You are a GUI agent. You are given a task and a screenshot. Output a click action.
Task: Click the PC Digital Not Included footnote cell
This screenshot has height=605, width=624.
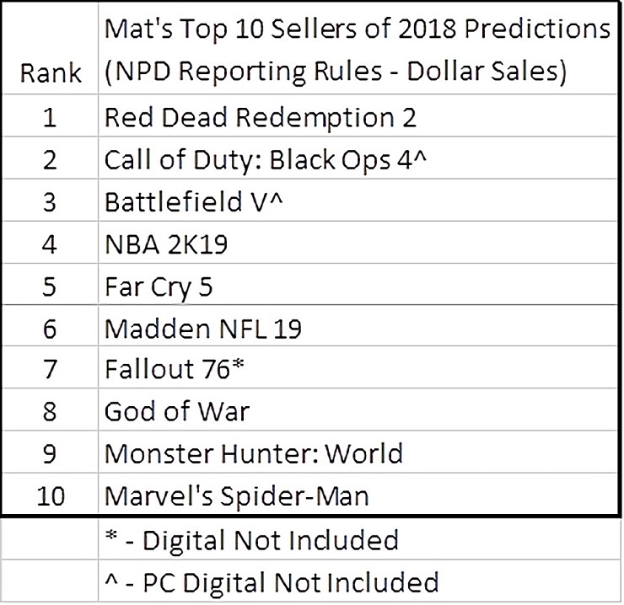(x=272, y=581)
